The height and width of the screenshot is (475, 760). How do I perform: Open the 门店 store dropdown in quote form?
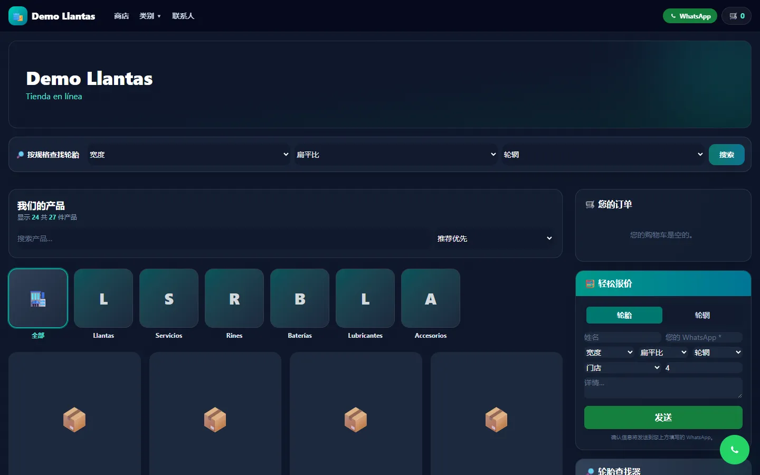click(623, 368)
